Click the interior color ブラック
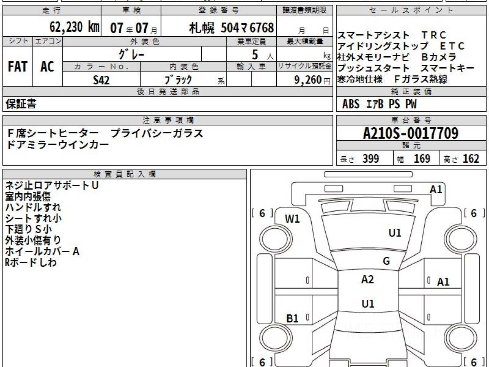This screenshot has height=367, width=489. 178,80
